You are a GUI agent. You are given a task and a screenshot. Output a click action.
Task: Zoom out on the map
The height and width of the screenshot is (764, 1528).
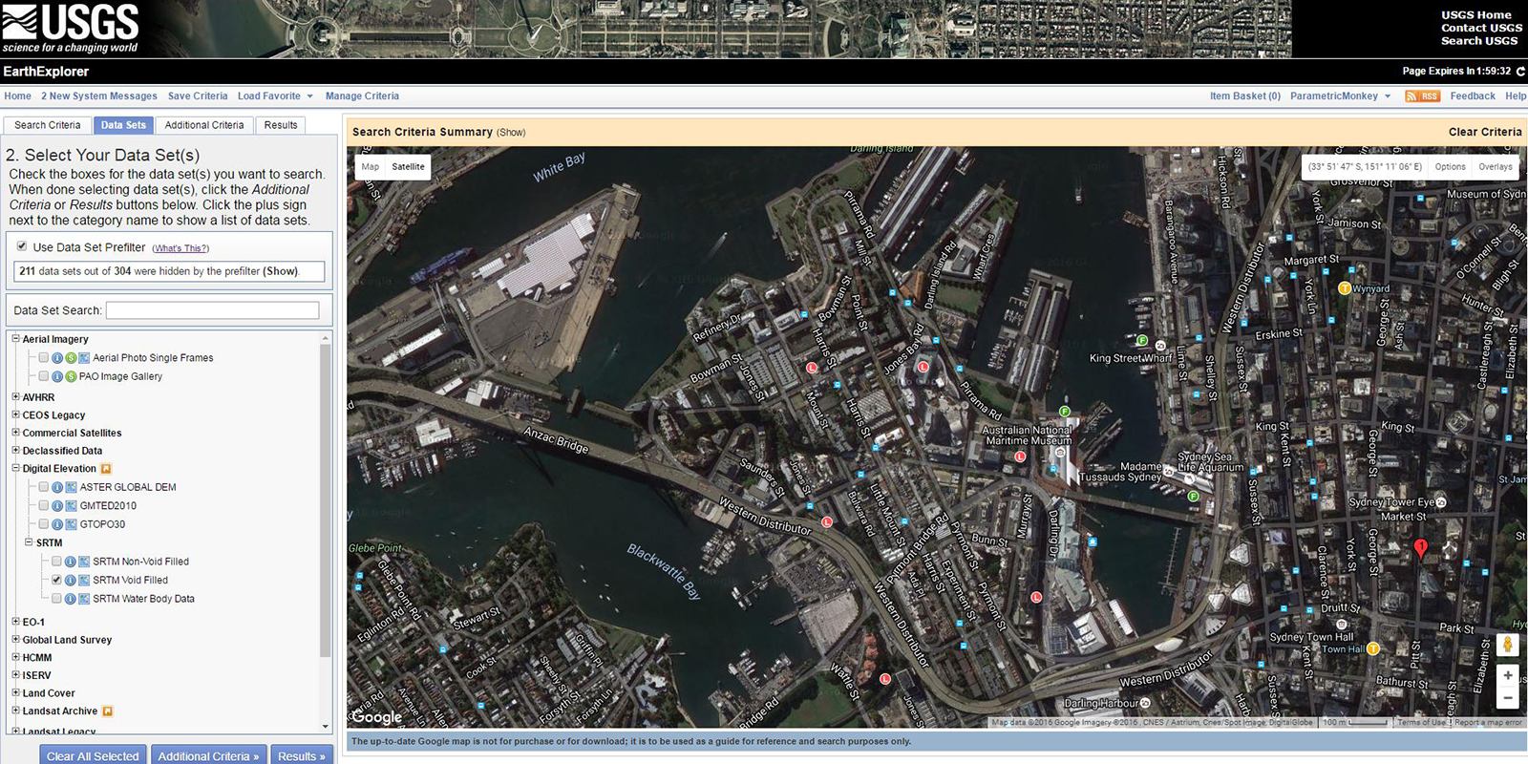(x=1508, y=698)
